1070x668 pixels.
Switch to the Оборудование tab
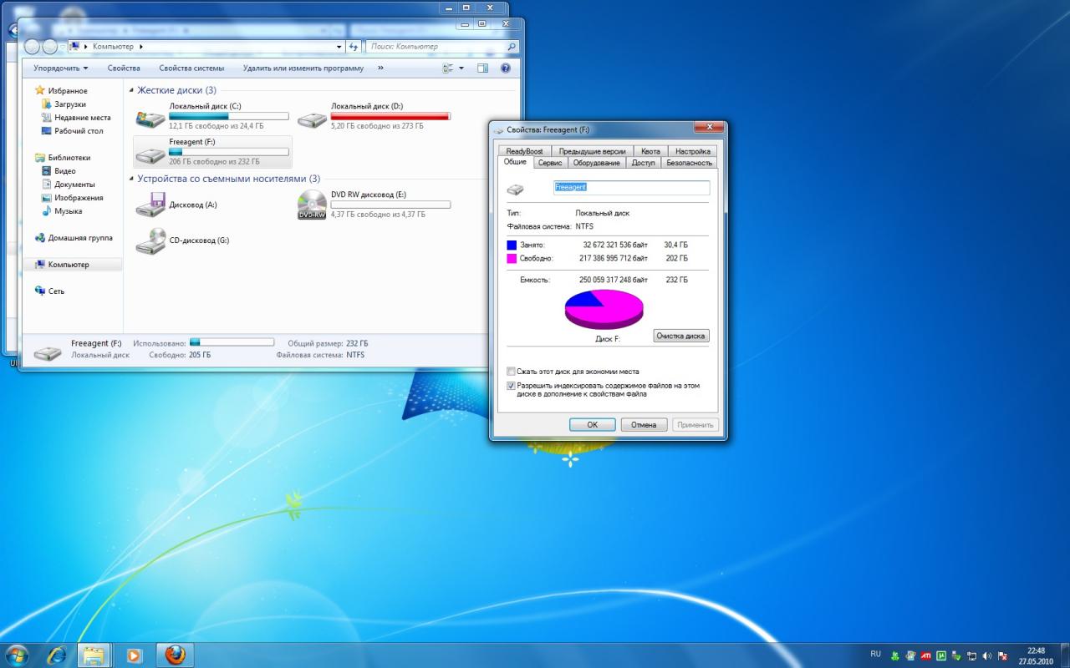(x=597, y=163)
